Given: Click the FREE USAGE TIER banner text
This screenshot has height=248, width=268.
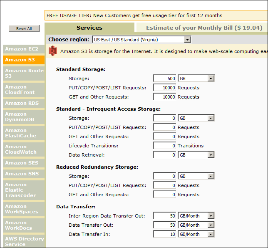Looking at the screenshot, I should coord(134,15).
